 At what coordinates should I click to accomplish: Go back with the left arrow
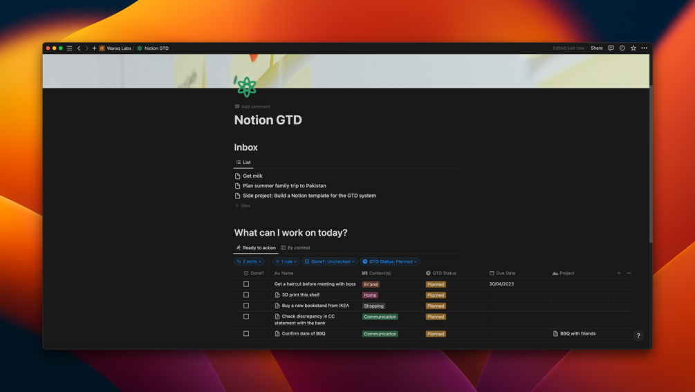79,48
